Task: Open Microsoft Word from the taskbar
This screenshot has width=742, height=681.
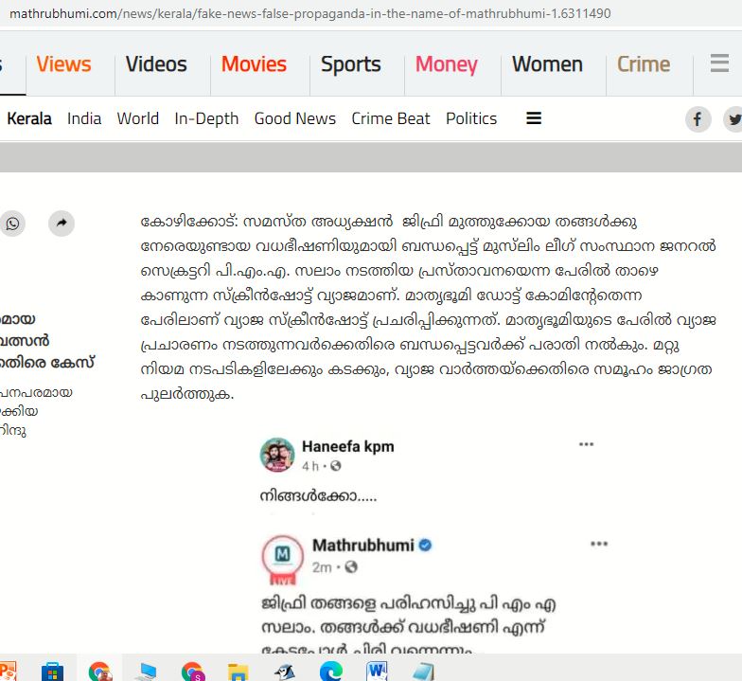Action: pyautogui.click(x=377, y=671)
